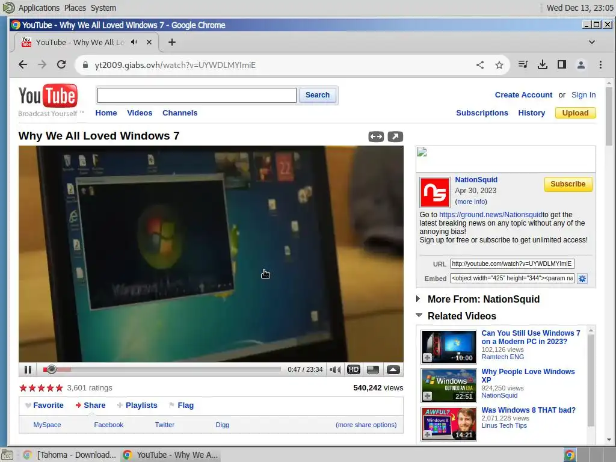Image resolution: width=616 pixels, height=462 pixels.
Task: Toggle HD quality in the player
Action: pyautogui.click(x=354, y=370)
